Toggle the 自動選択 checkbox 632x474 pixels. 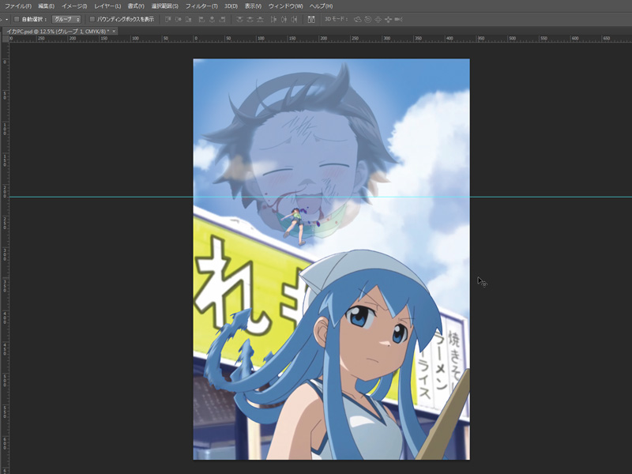17,19
